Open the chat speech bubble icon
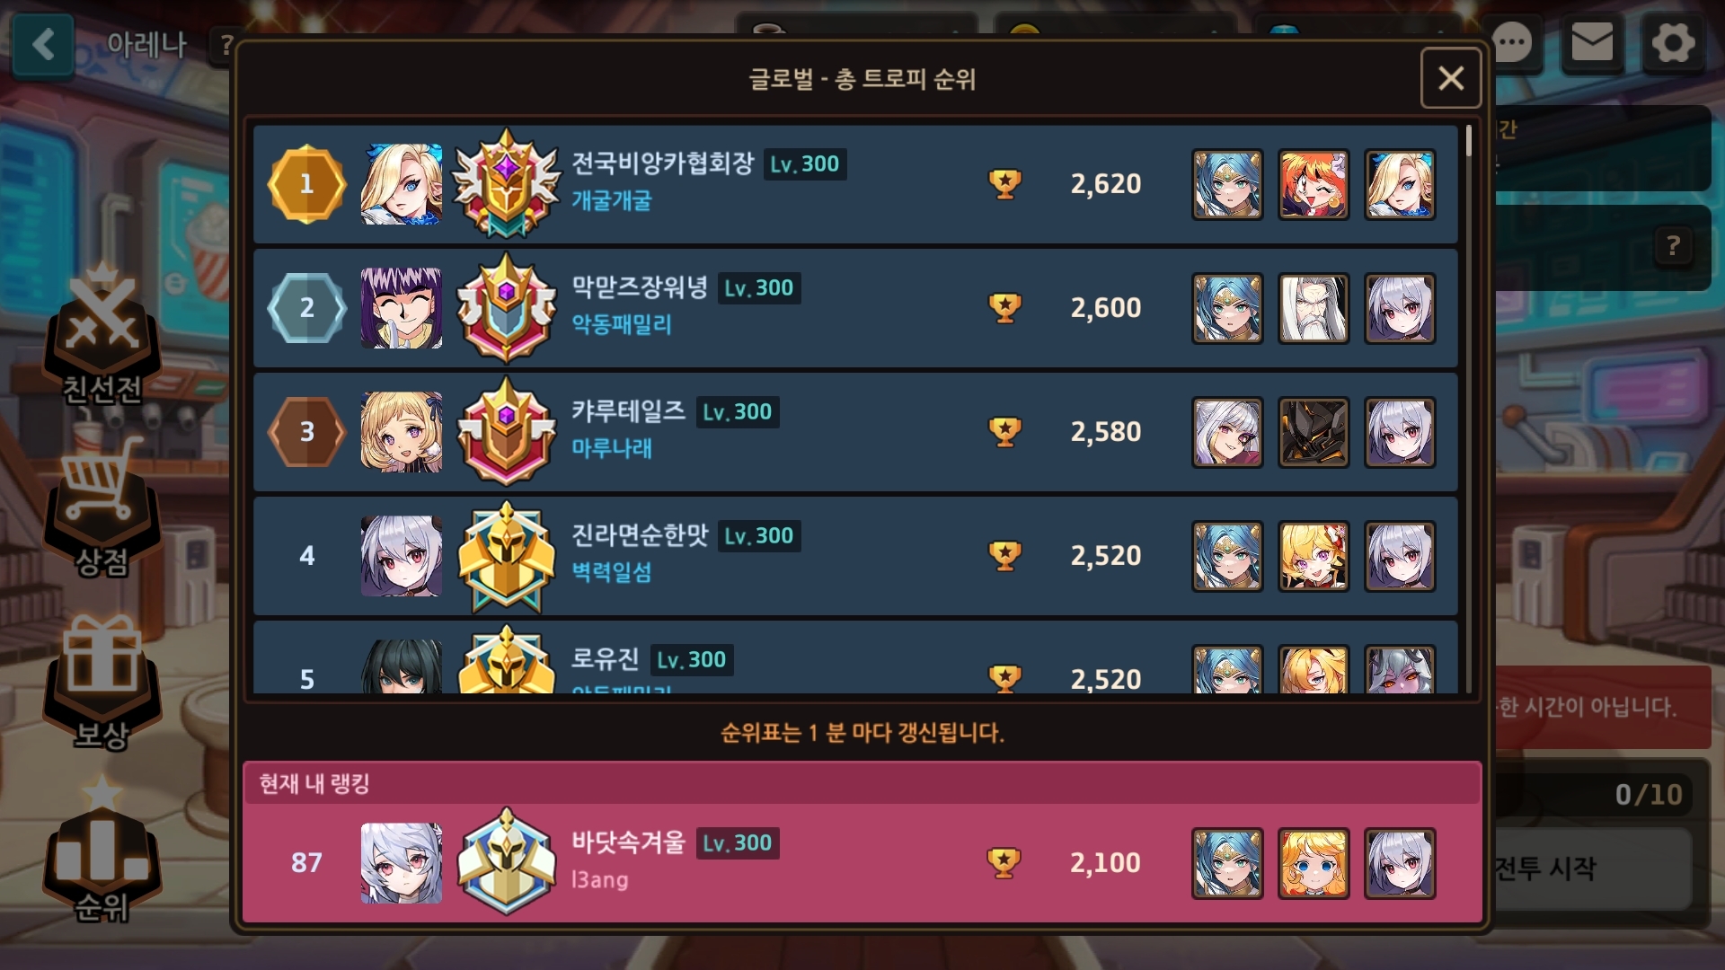Viewport: 1725px width, 970px height. [1512, 42]
